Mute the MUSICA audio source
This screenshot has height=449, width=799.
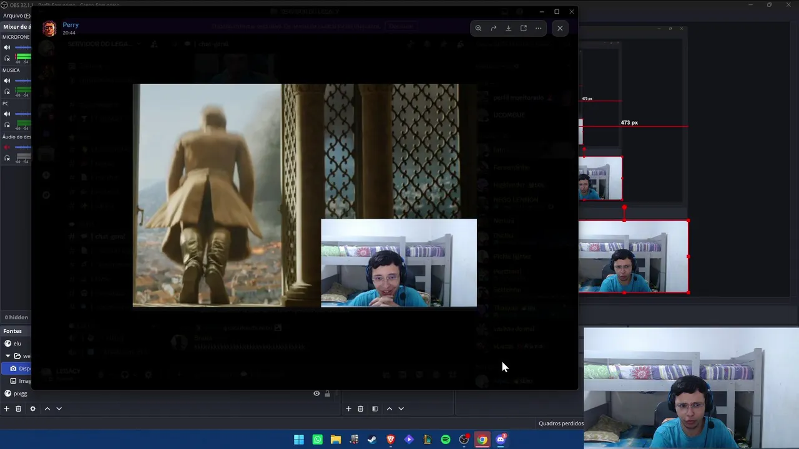click(x=7, y=80)
